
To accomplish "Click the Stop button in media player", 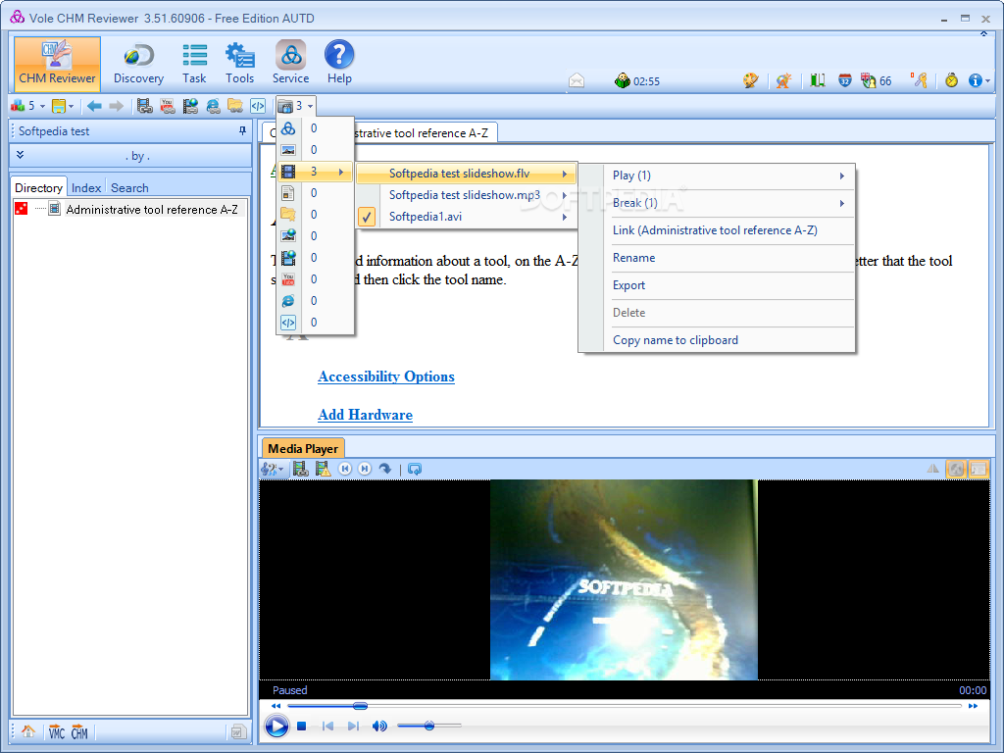I will [x=302, y=727].
